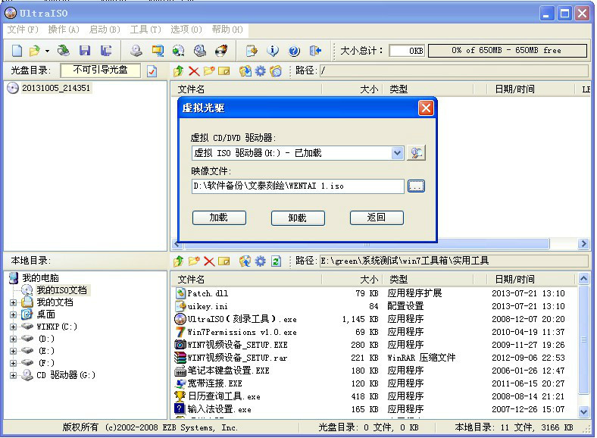Image resolution: width=597 pixels, height=438 pixels.
Task: Open the 启动(B) menu
Action: pyautogui.click(x=105, y=30)
